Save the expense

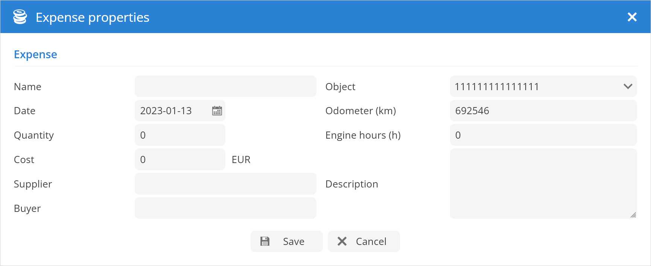pos(286,241)
